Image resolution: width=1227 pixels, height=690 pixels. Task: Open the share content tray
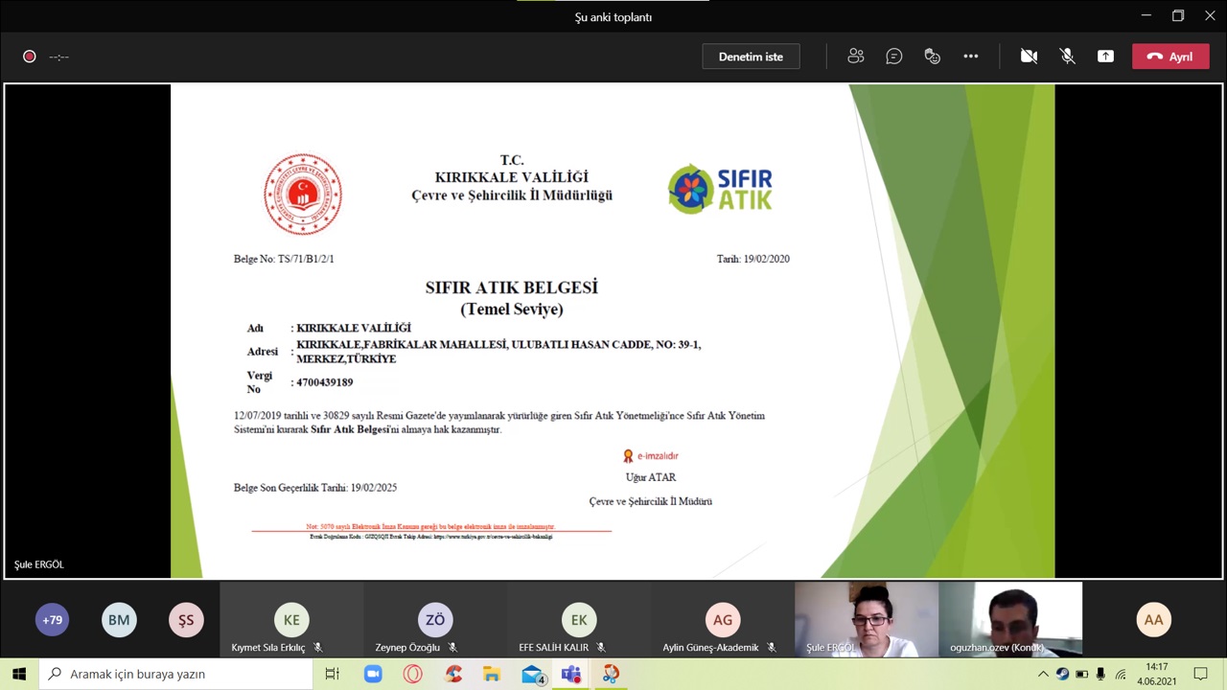click(1105, 57)
